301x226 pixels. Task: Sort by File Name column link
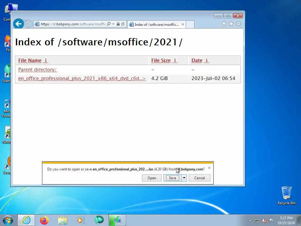[x=33, y=60]
